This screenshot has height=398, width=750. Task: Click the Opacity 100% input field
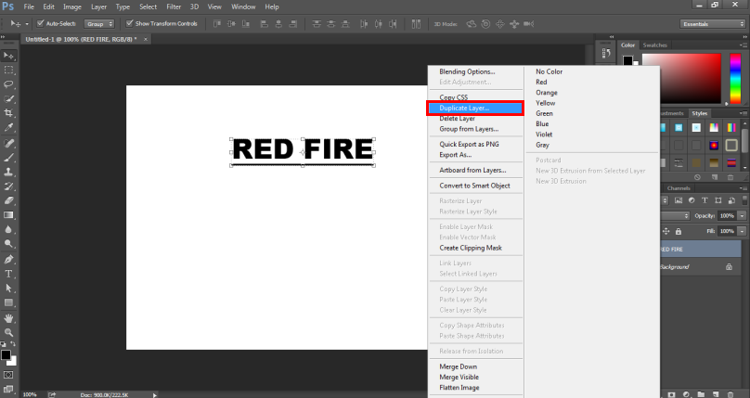click(727, 216)
